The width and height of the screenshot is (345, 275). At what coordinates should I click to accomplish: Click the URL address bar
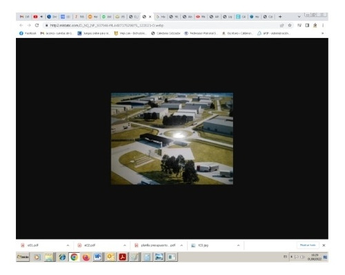coord(161,26)
